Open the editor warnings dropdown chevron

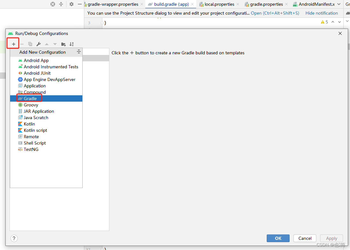[339, 22]
